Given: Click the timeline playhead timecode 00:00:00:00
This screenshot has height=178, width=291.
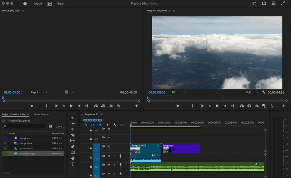Looking at the screenshot, I should pos(92,120).
